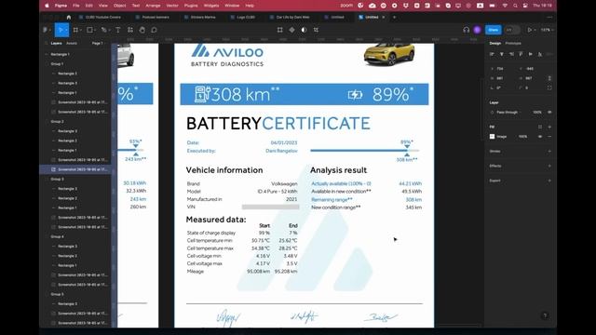Open the Plugins menu
The width and height of the screenshot is (596, 335).
click(x=191, y=6)
